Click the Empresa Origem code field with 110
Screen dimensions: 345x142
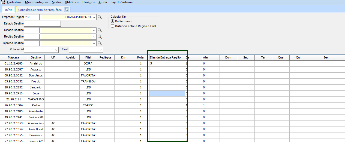tap(32, 17)
